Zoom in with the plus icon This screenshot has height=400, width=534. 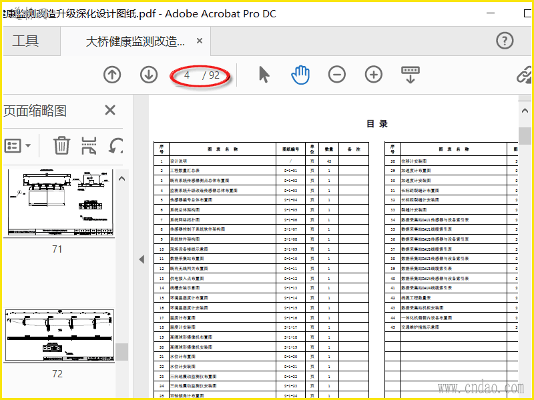click(374, 75)
